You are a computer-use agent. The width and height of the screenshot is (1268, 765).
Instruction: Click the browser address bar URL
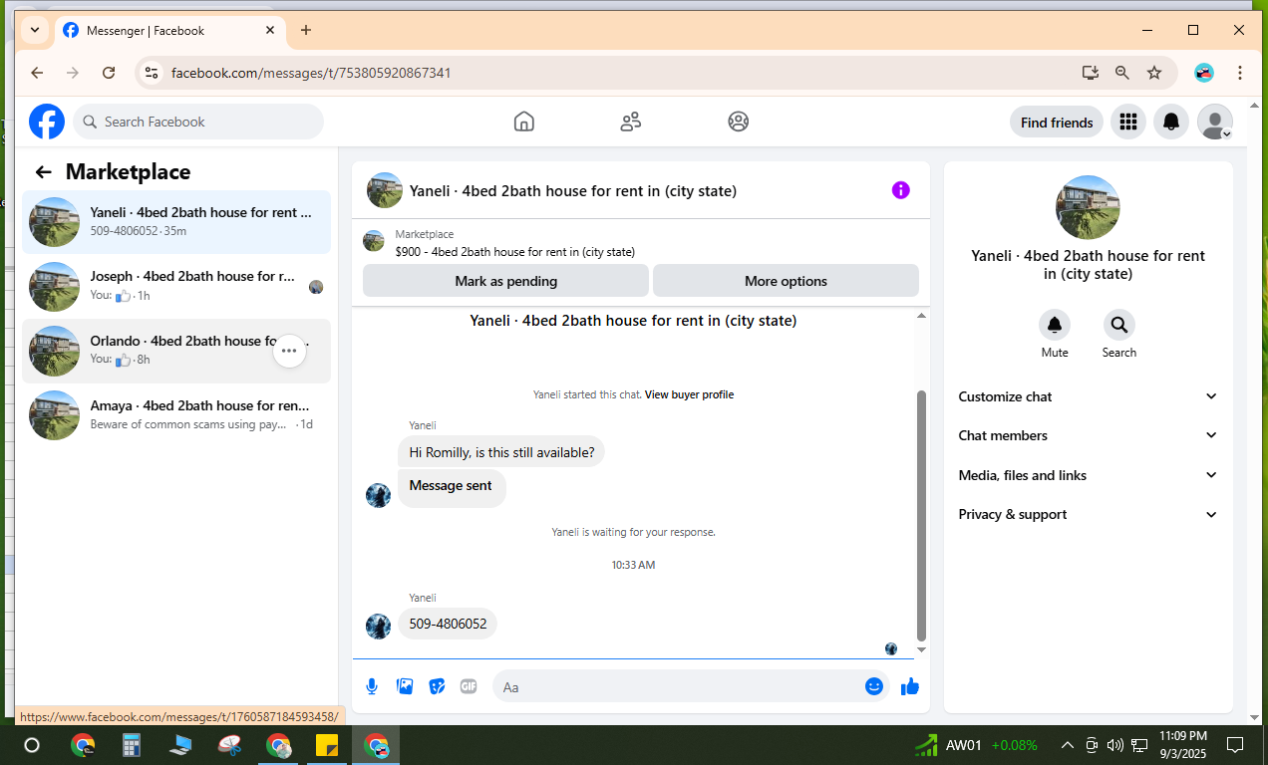point(311,73)
